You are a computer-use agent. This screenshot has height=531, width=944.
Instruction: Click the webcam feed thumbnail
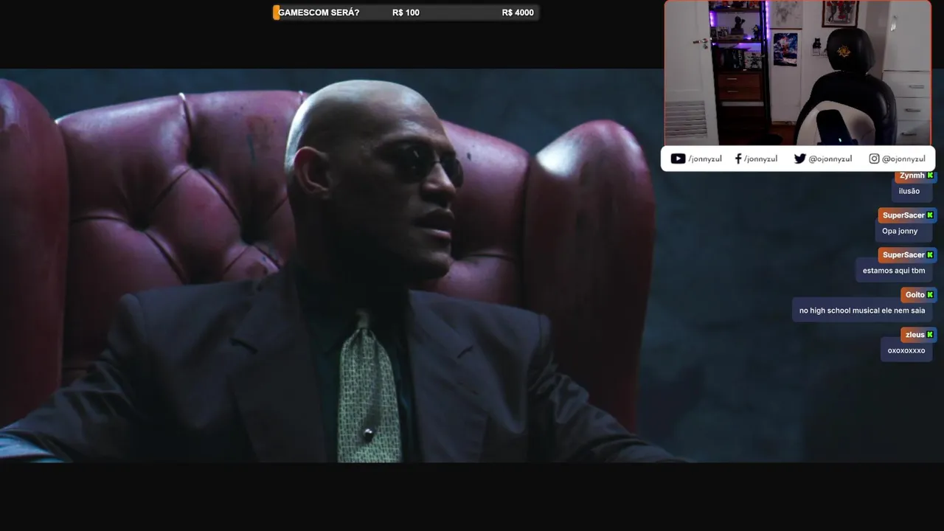[x=798, y=72]
